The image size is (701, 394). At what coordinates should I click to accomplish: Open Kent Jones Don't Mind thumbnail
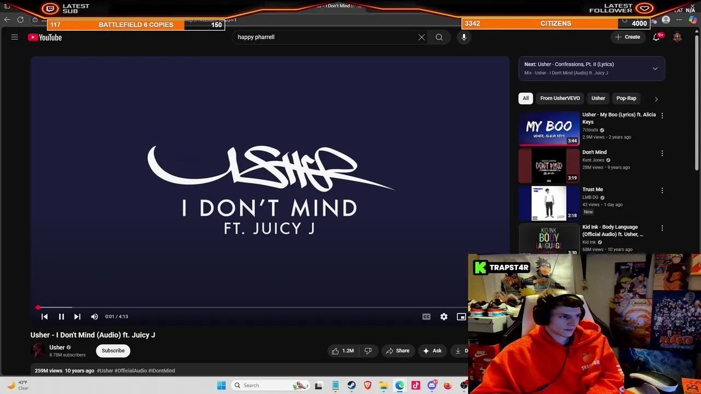(549, 166)
